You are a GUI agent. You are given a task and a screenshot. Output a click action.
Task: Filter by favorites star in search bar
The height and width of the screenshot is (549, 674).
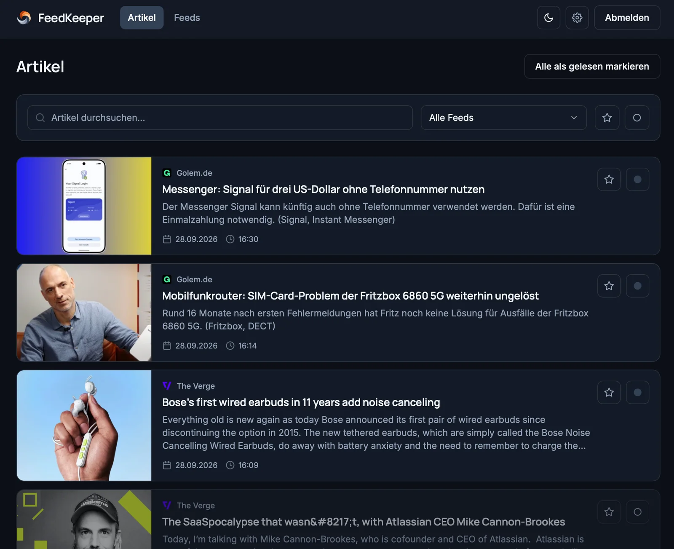coord(607,118)
